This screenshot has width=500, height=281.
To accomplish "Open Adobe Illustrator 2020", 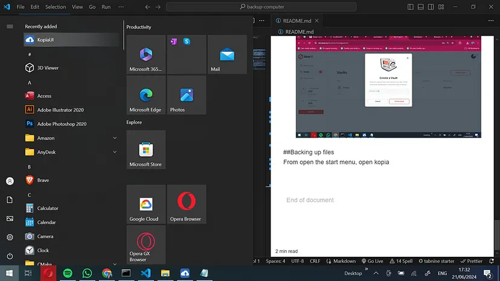I will coord(60,110).
